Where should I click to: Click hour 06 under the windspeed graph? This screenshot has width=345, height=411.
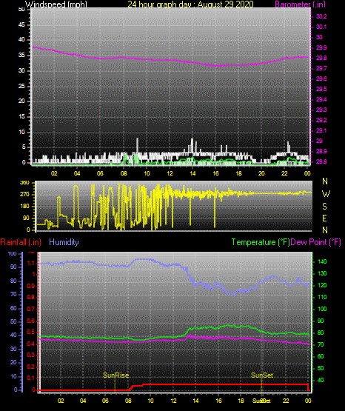(100, 173)
